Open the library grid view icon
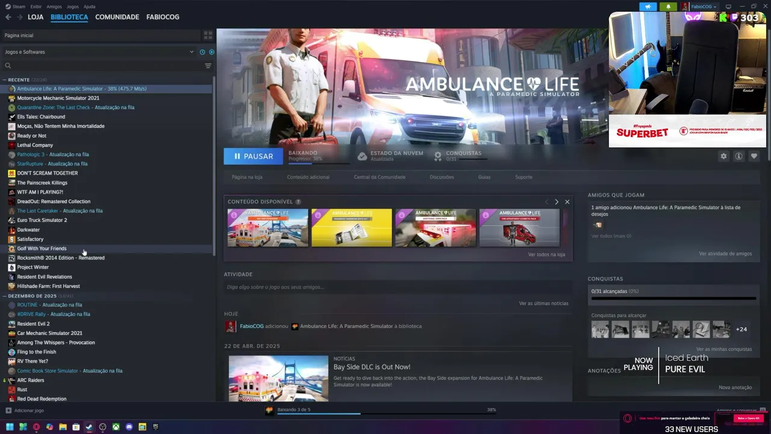This screenshot has height=434, width=771. (208, 35)
